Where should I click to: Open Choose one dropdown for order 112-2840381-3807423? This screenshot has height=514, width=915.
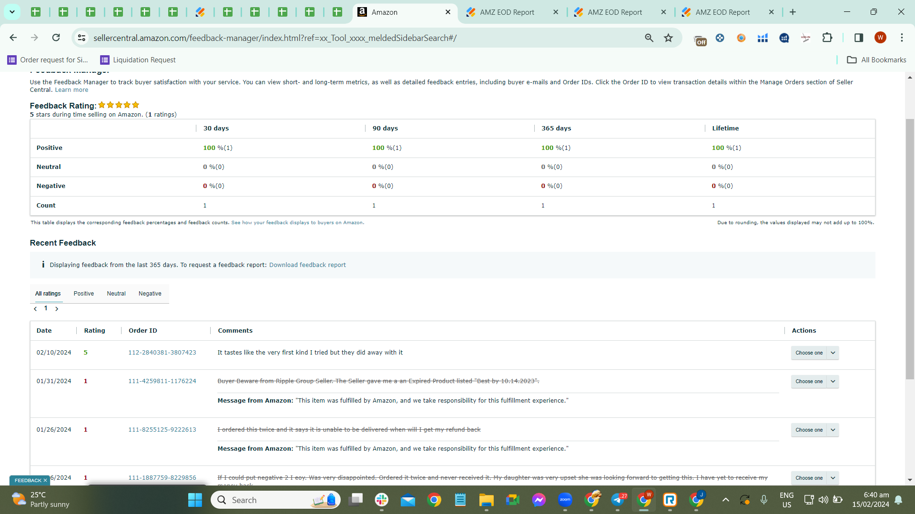(x=815, y=353)
